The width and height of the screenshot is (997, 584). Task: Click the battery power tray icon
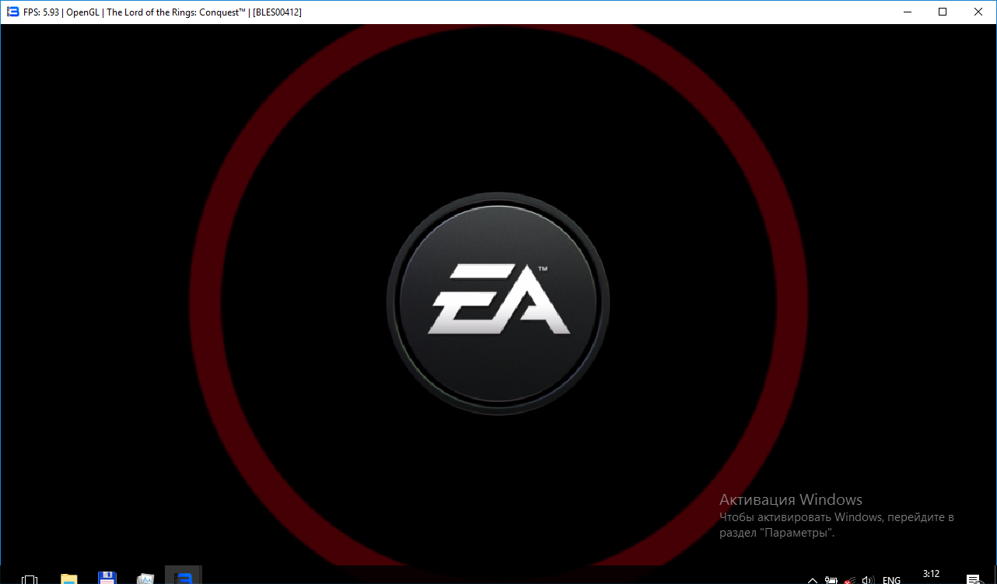(831, 579)
